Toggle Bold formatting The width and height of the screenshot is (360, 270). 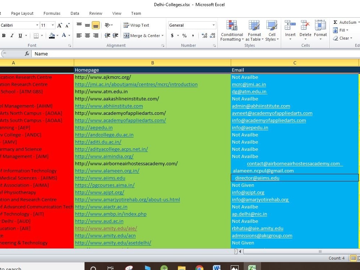pos(4,36)
